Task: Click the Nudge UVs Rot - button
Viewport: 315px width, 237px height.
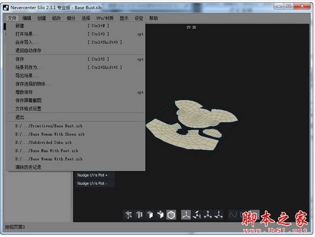Action: [95, 184]
